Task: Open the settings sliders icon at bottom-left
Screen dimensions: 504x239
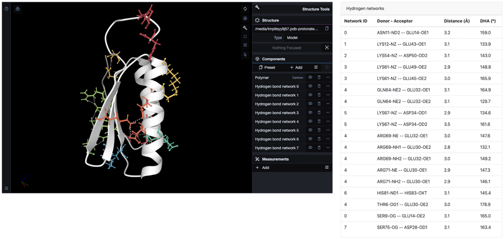Action: point(6,188)
